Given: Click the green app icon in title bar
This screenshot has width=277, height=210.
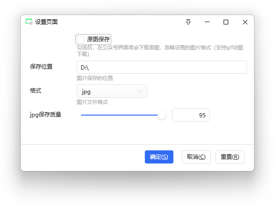Looking at the screenshot, I should [29, 22].
